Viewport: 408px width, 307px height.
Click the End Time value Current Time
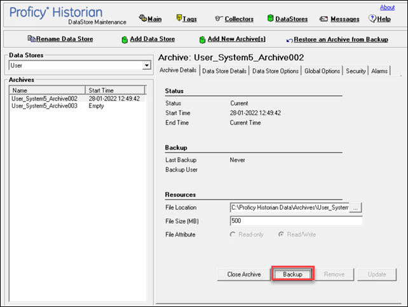coord(245,123)
